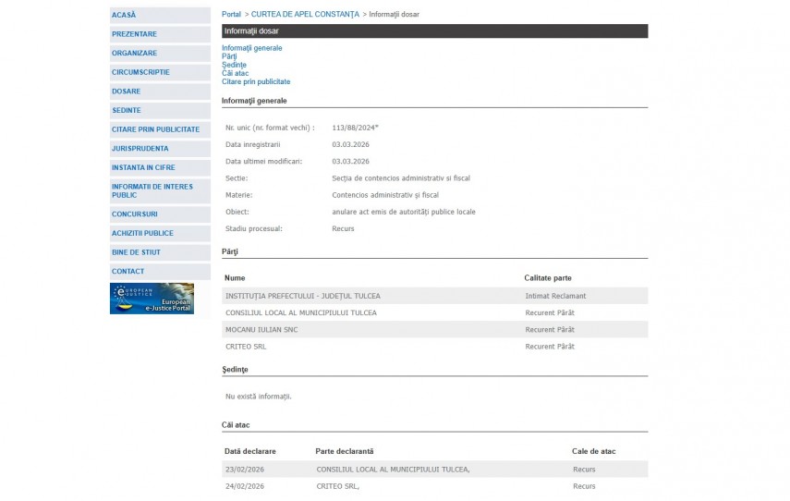Screen dimensions: 790x501
Task: Select INSTANTA IN CIFRE menu item
Action: click(143, 167)
